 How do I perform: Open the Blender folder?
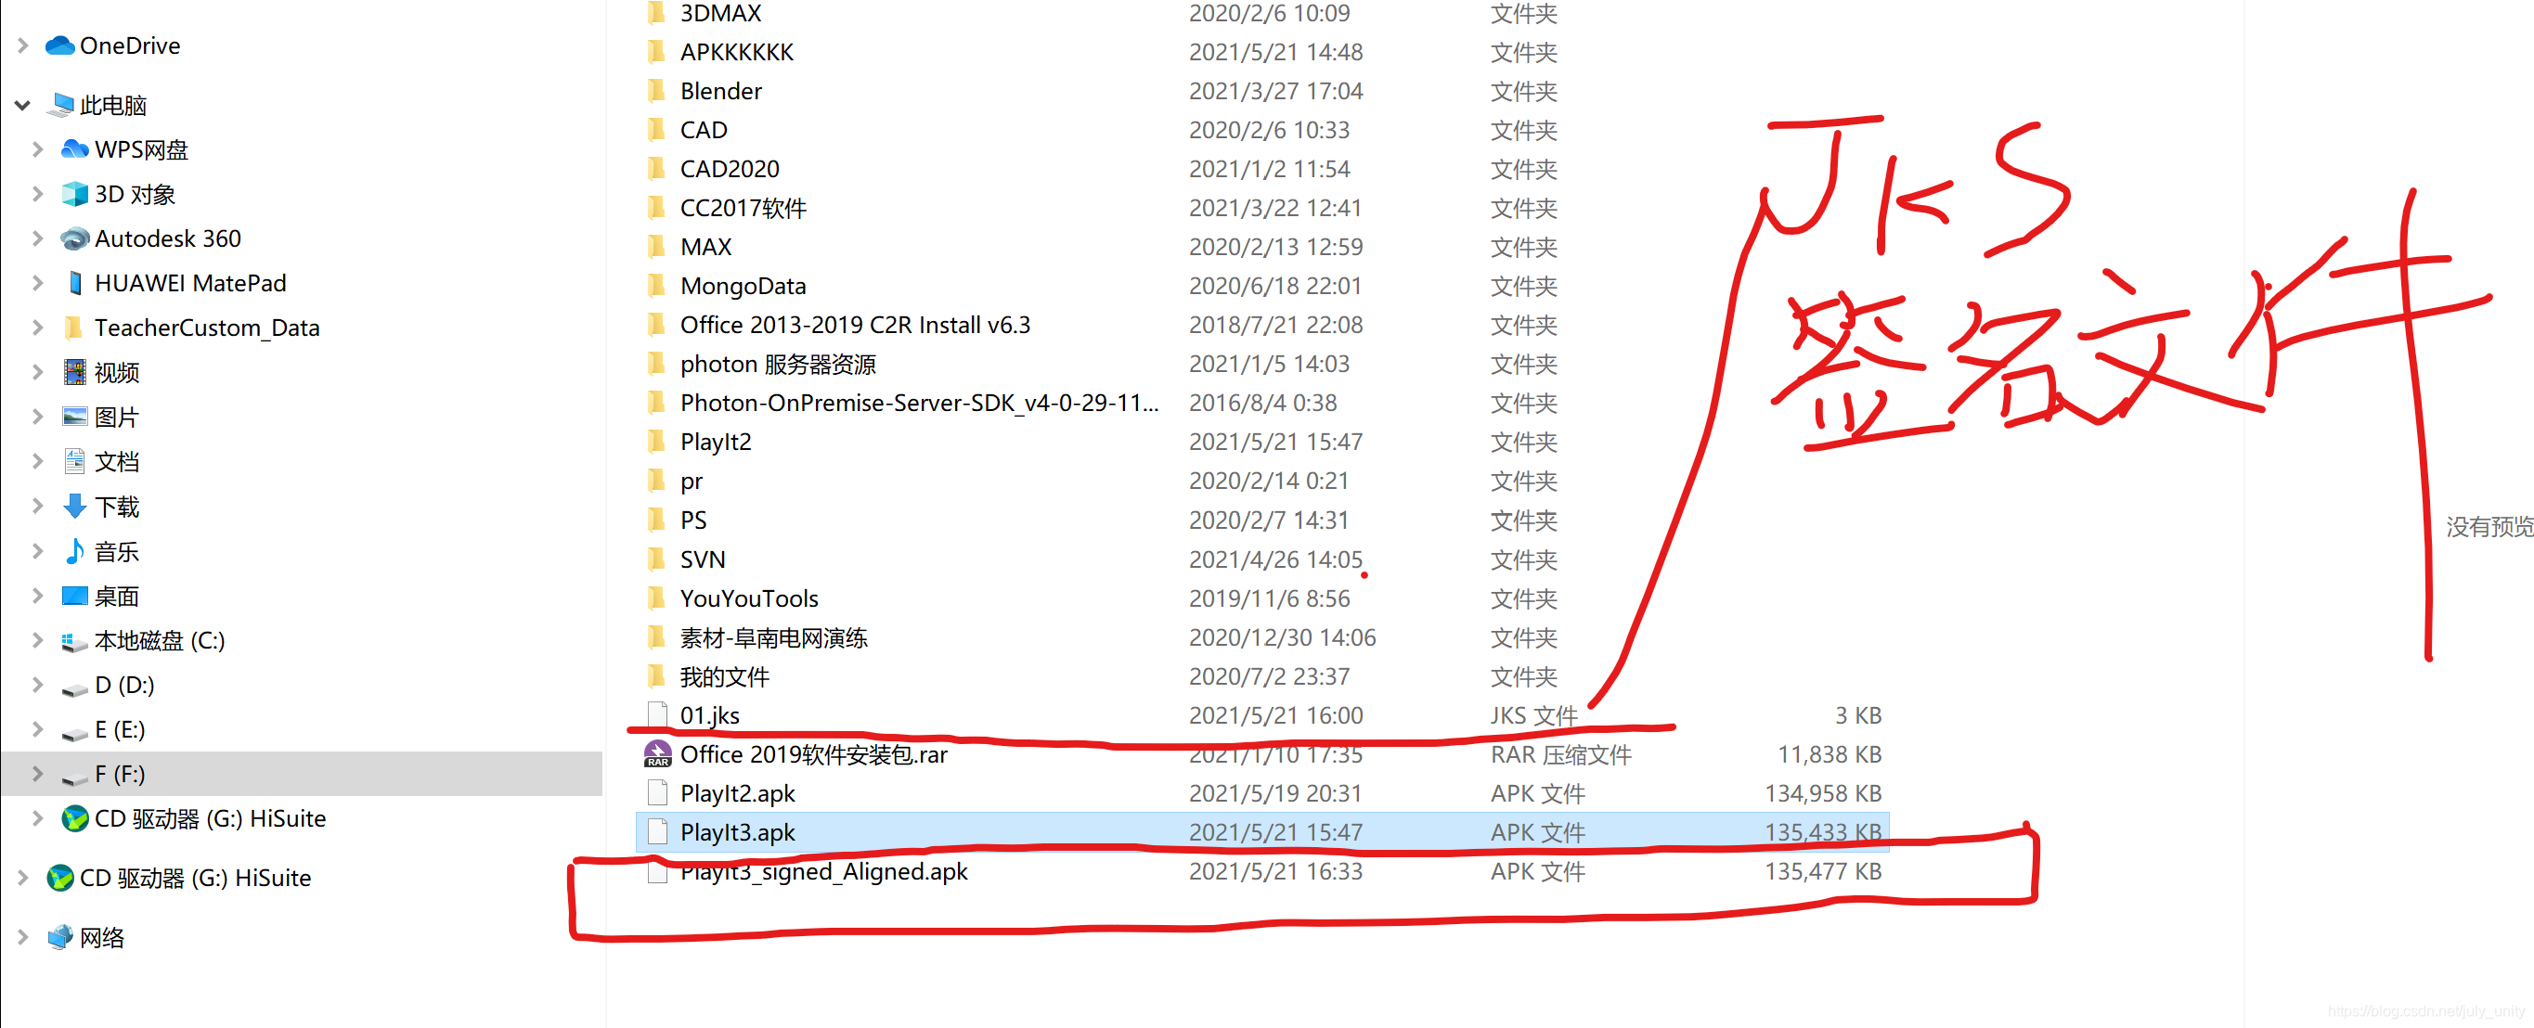[x=720, y=92]
